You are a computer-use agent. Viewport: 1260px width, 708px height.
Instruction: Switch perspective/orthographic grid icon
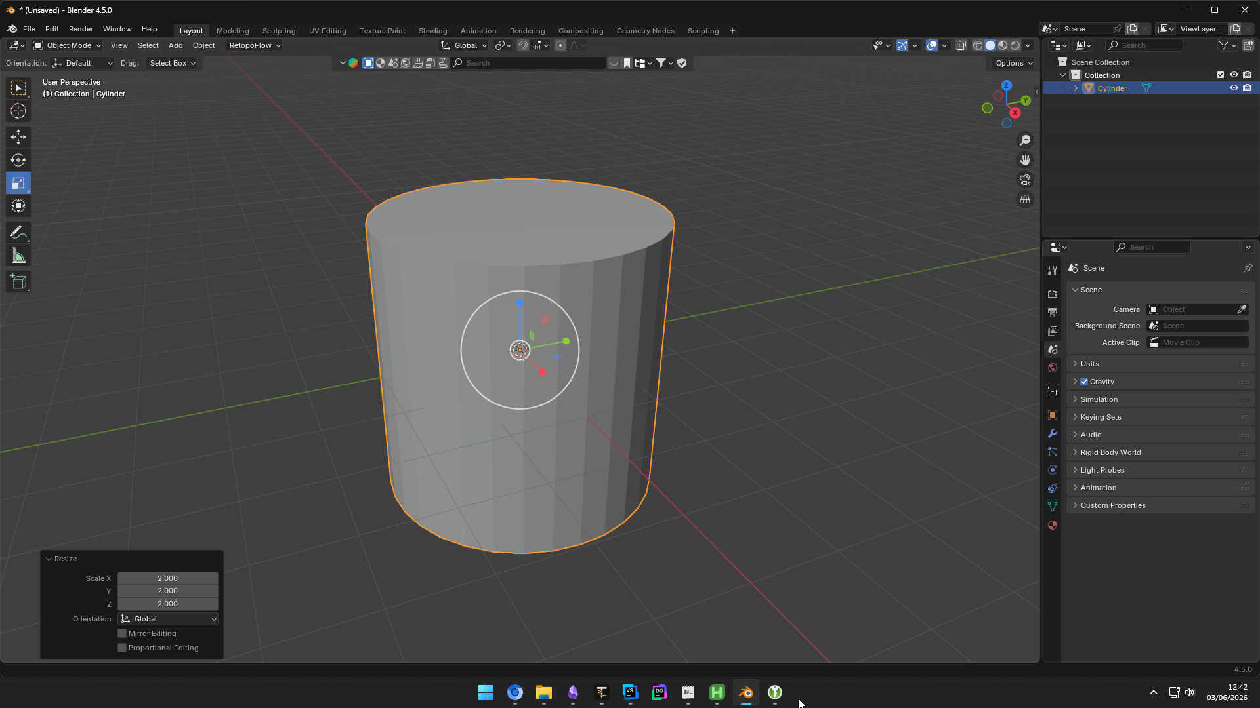[1025, 199]
